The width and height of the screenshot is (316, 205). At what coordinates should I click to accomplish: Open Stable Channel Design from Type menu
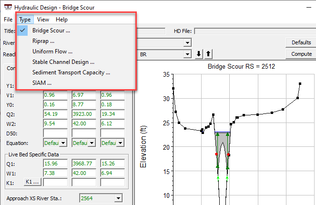tap(63, 62)
